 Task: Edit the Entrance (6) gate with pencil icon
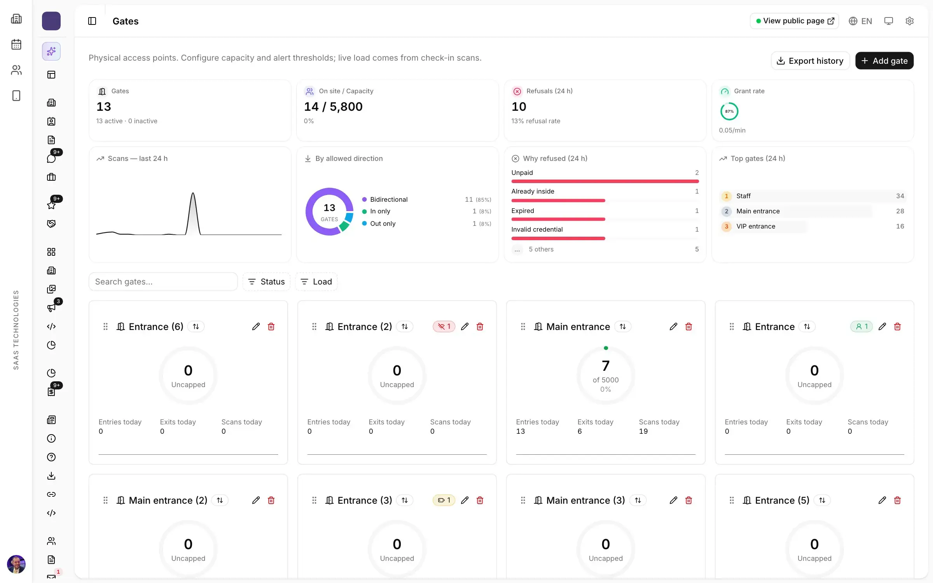click(256, 326)
